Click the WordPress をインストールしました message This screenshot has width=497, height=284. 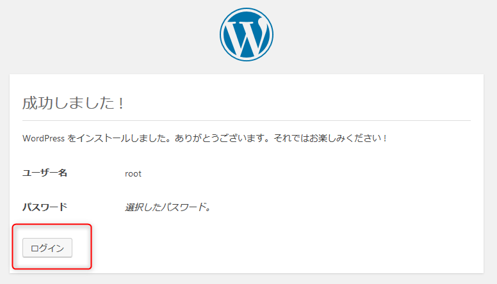click(204, 138)
